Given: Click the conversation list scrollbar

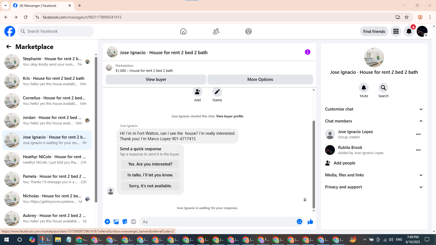Looking at the screenshot, I should point(96,130).
